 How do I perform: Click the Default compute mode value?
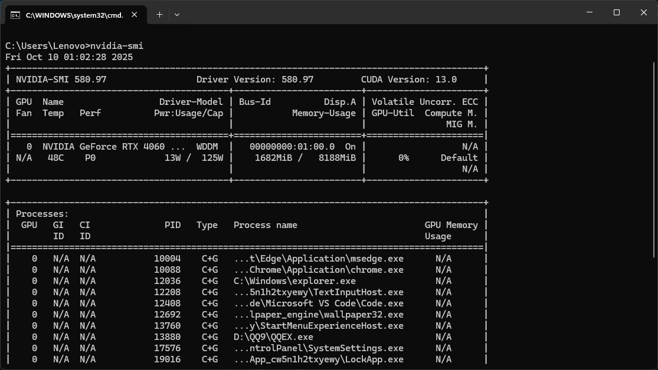pos(459,158)
